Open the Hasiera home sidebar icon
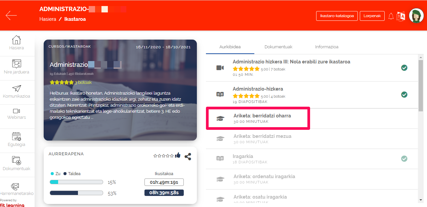This screenshot has width=427, height=207. pyautogui.click(x=16, y=40)
